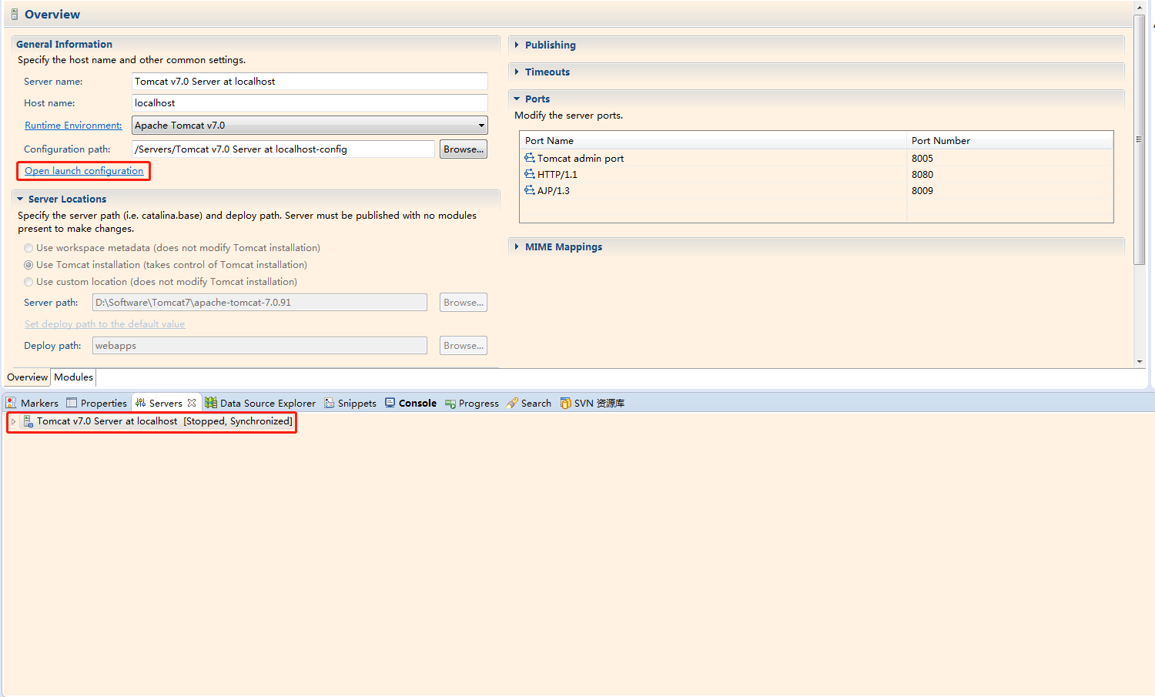
Task: Click the Server name input field
Action: tap(310, 82)
